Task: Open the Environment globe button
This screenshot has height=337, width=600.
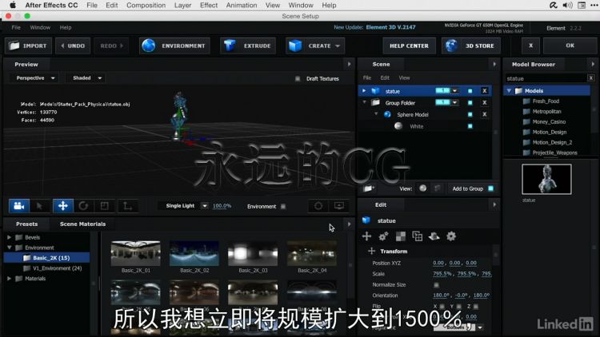Action: 175,46
